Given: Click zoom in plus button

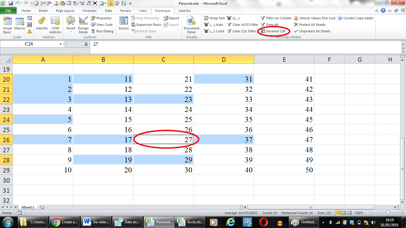Looking at the screenshot, I should click(402, 213).
